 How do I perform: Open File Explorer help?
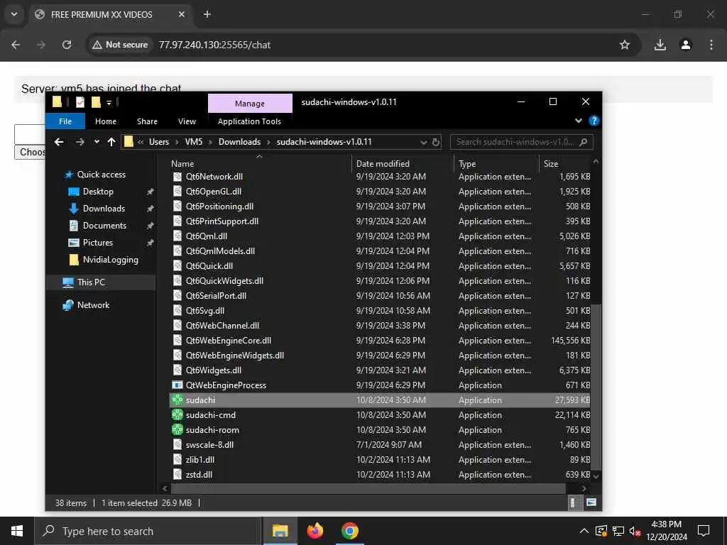594,121
